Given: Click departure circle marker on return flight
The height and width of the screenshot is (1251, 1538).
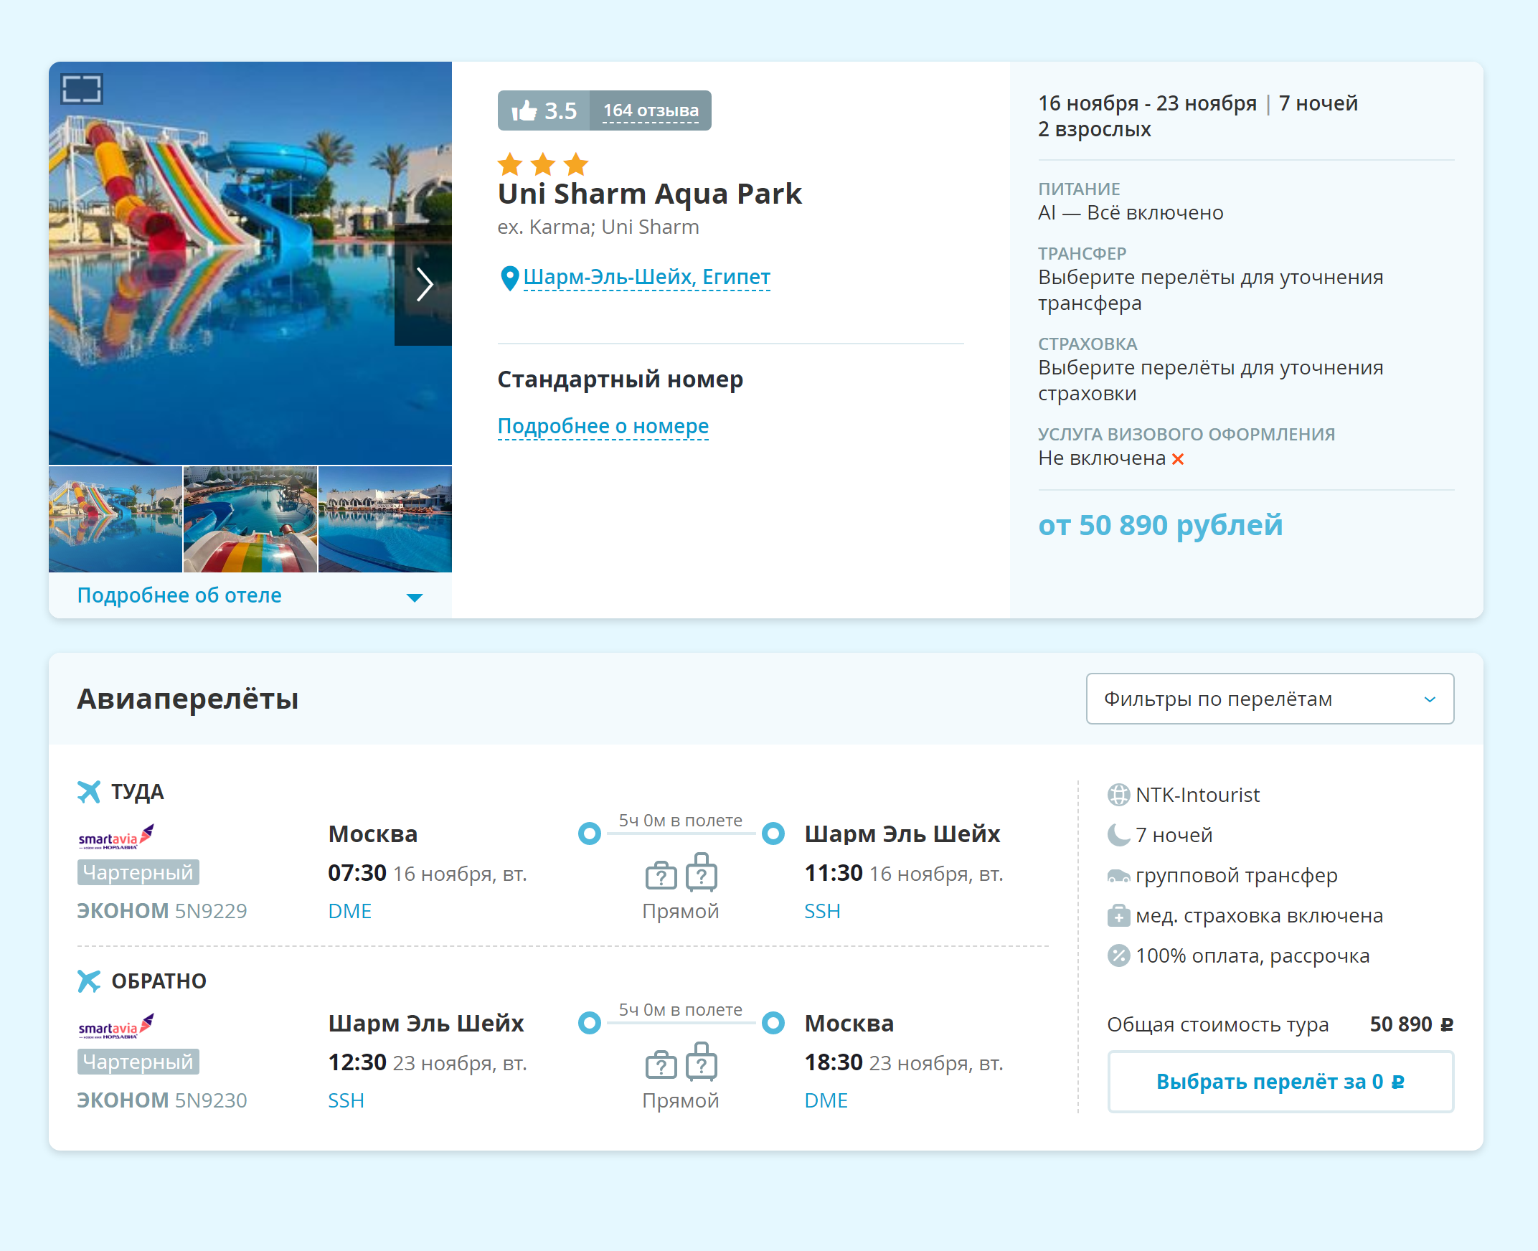Looking at the screenshot, I should 590,1024.
